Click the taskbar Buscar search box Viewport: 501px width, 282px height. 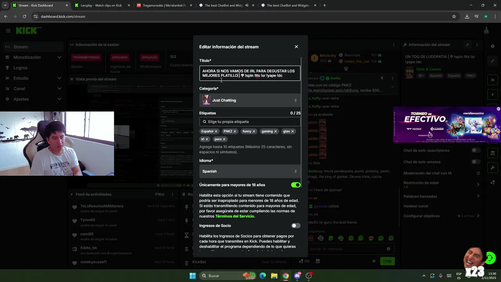(228, 276)
